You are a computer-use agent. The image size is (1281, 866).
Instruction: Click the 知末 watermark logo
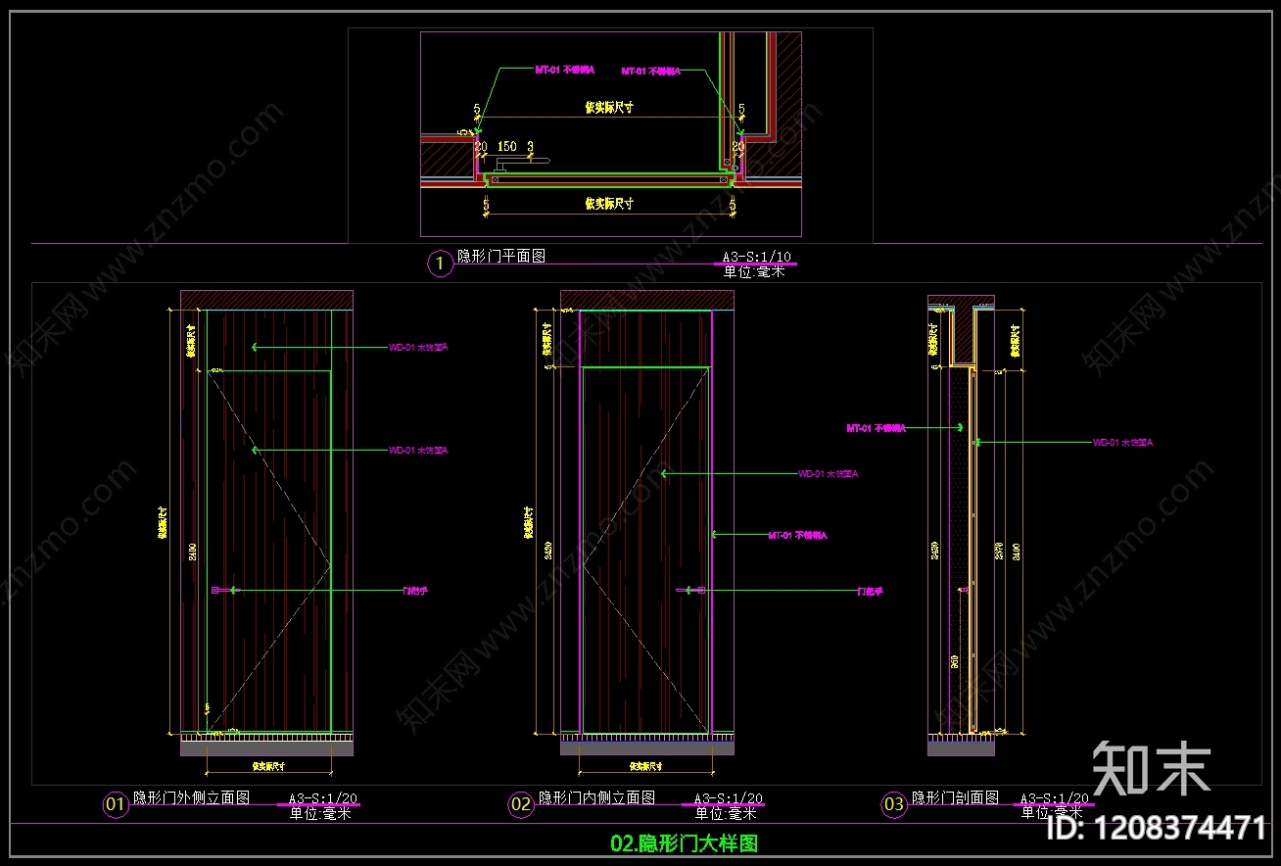click(x=1152, y=768)
